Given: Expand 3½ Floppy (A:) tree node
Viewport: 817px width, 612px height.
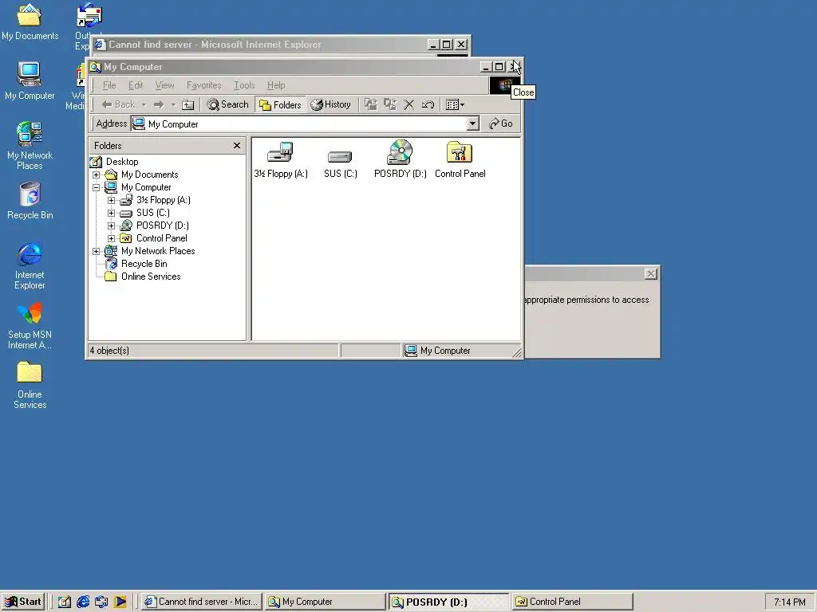Looking at the screenshot, I should pyautogui.click(x=111, y=200).
